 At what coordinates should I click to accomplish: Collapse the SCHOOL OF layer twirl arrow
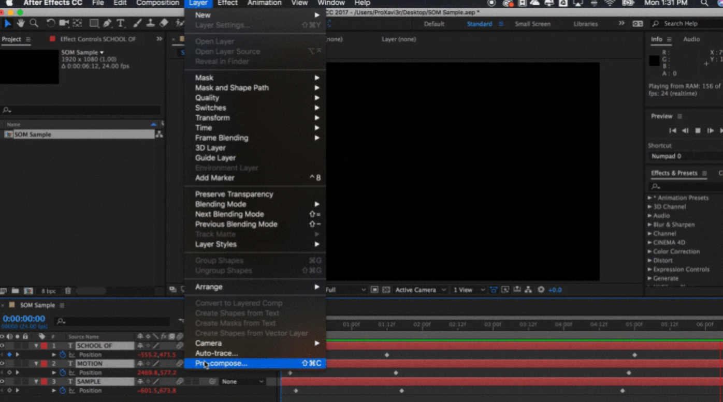coord(36,346)
